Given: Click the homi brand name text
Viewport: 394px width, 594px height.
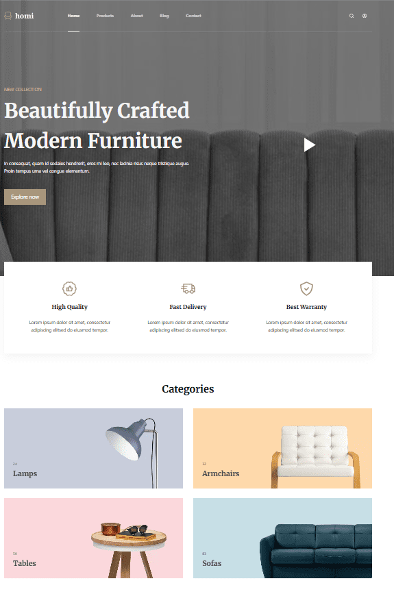Looking at the screenshot, I should pyautogui.click(x=24, y=16).
